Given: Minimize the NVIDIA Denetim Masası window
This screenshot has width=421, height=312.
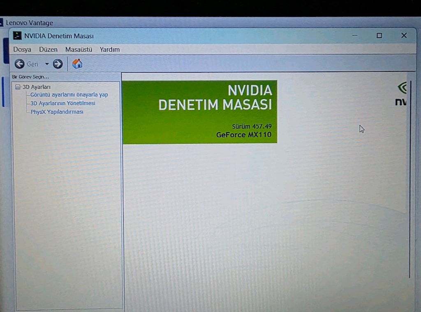Looking at the screenshot, I should point(355,35).
